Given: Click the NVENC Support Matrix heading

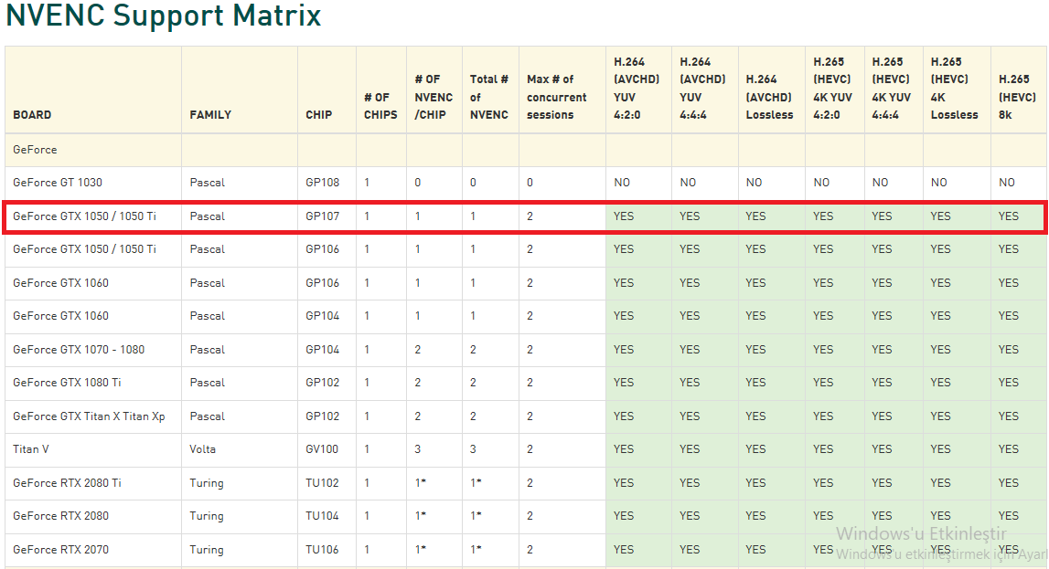Looking at the screenshot, I should coord(163,16).
